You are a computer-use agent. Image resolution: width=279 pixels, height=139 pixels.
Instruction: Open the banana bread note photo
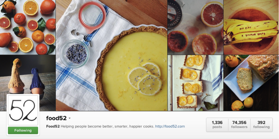(x=251, y=27)
